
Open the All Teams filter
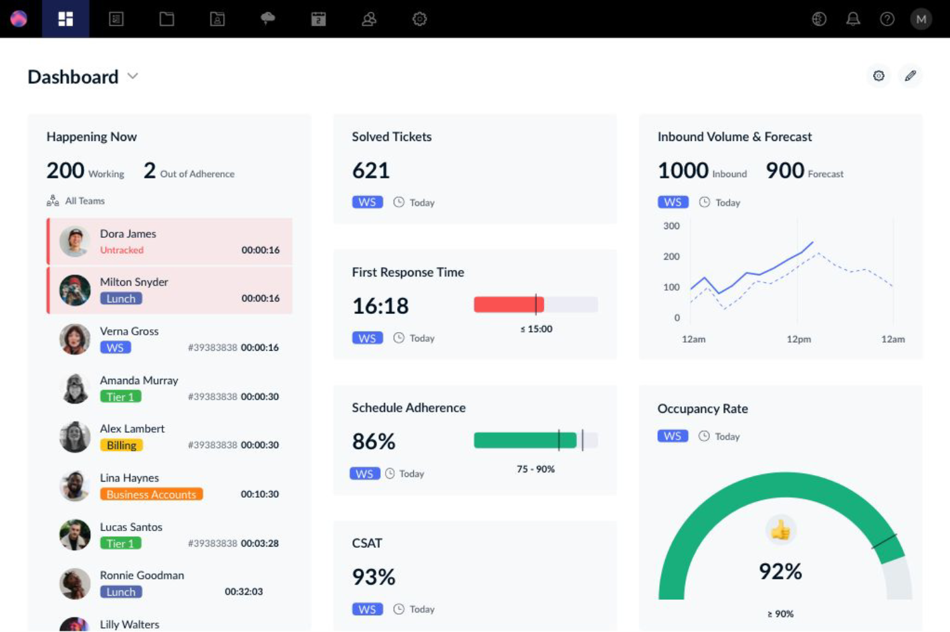(76, 200)
